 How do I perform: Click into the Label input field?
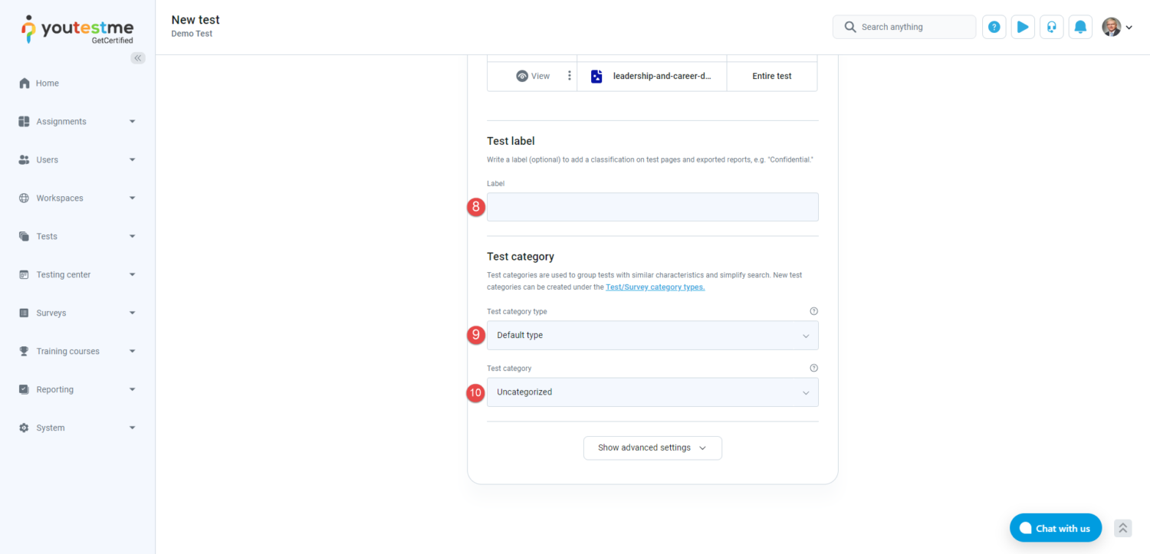(x=652, y=207)
